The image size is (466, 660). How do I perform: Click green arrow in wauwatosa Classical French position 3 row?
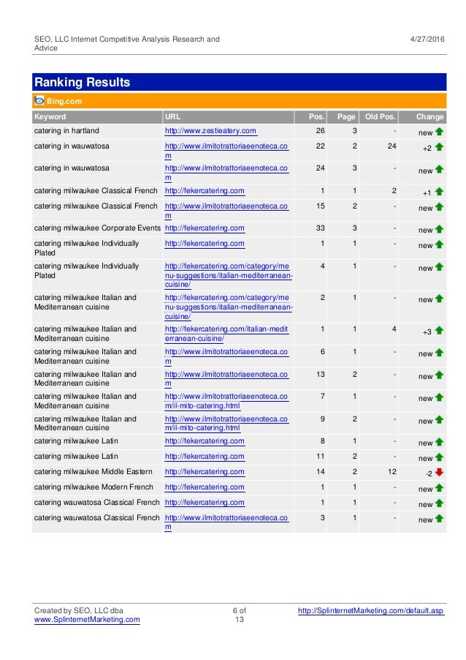[440, 519]
